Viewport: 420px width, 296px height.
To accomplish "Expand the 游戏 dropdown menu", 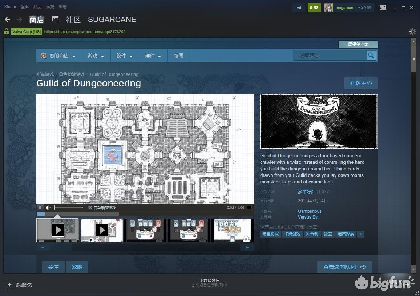I will point(96,56).
